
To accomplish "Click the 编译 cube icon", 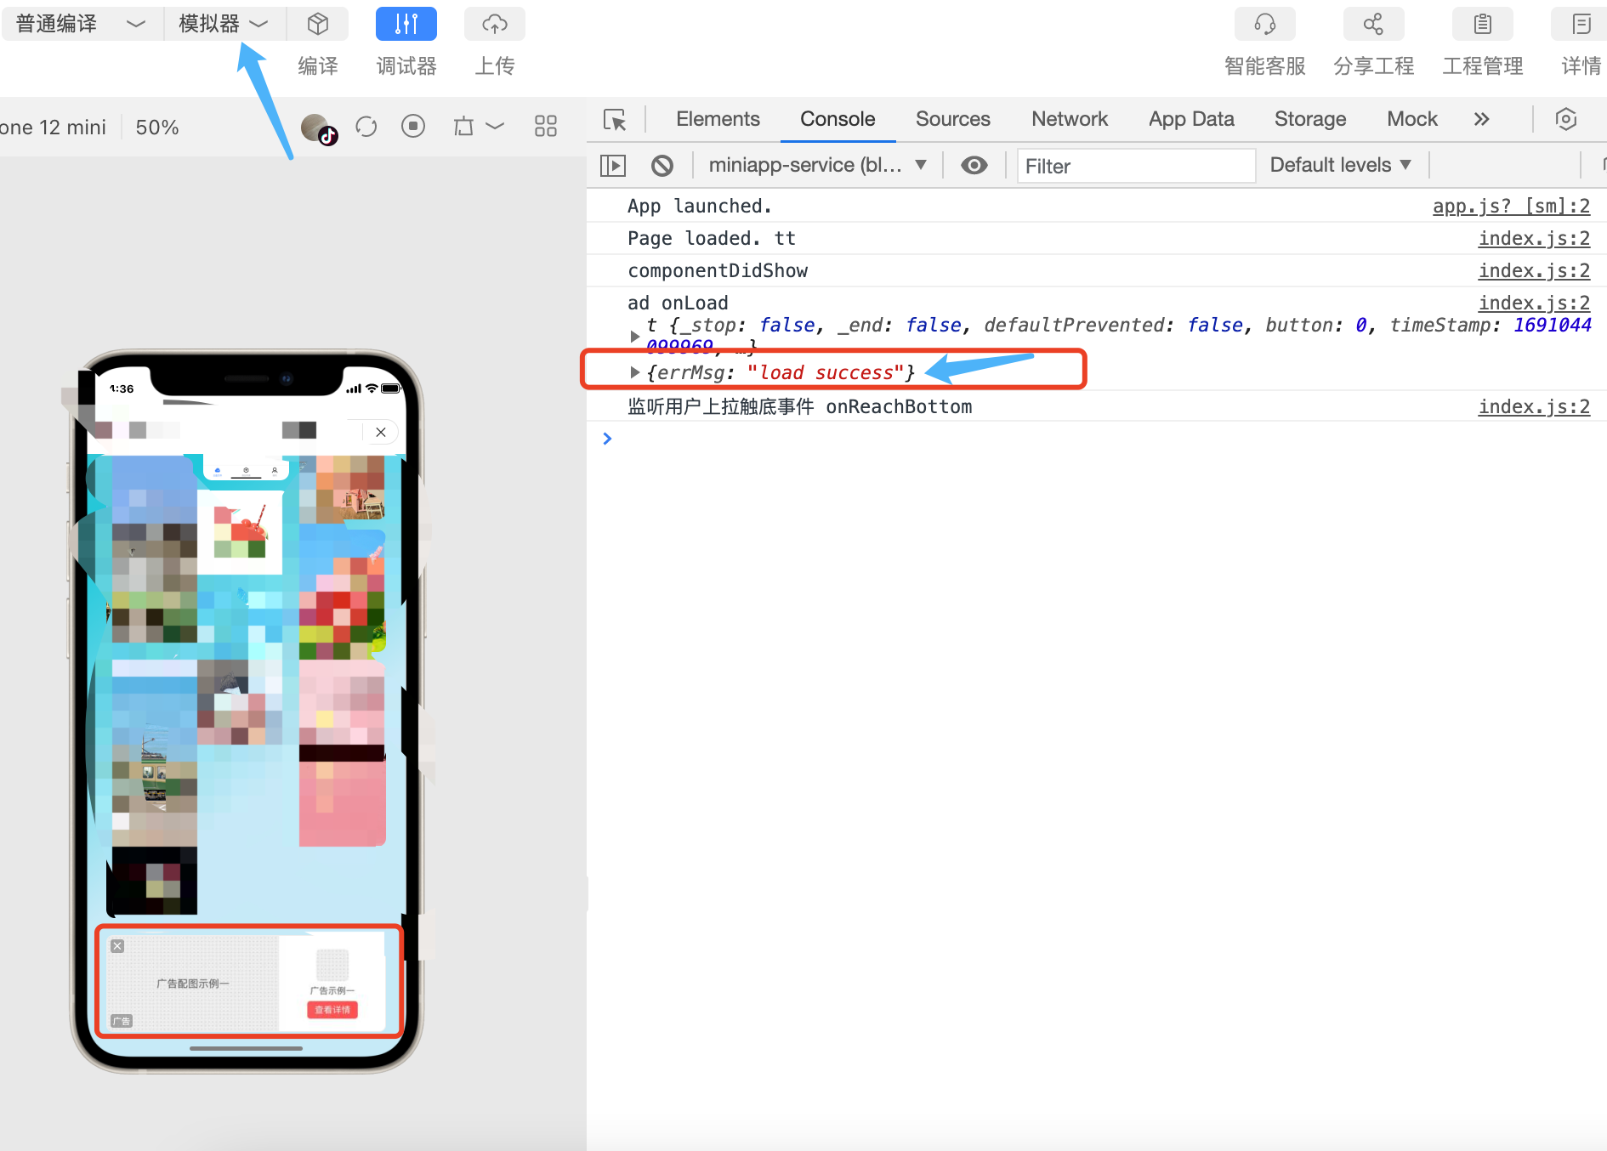I will 318,24.
